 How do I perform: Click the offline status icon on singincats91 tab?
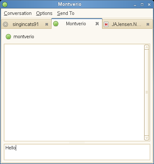pos(5,24)
